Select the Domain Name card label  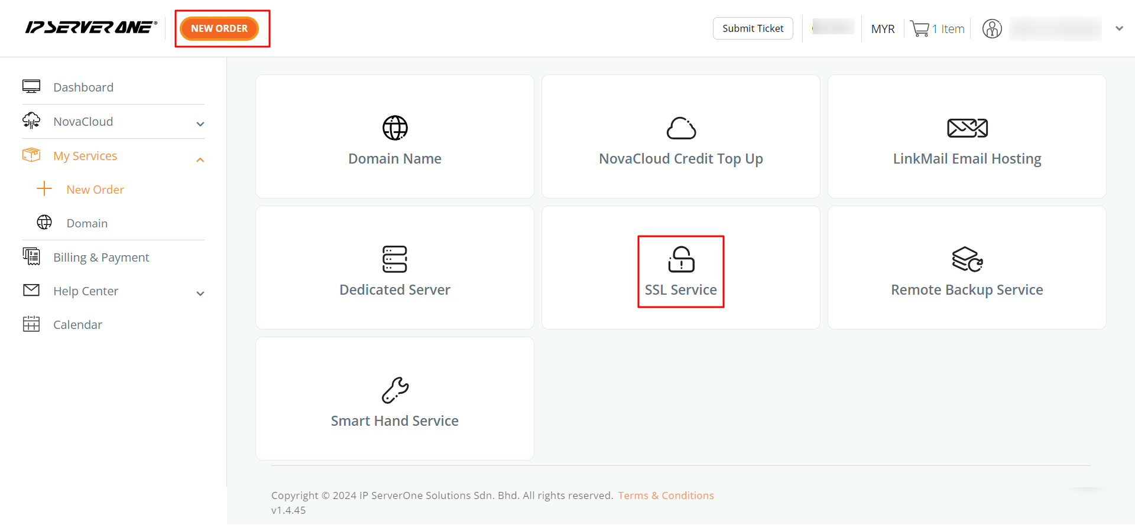395,159
